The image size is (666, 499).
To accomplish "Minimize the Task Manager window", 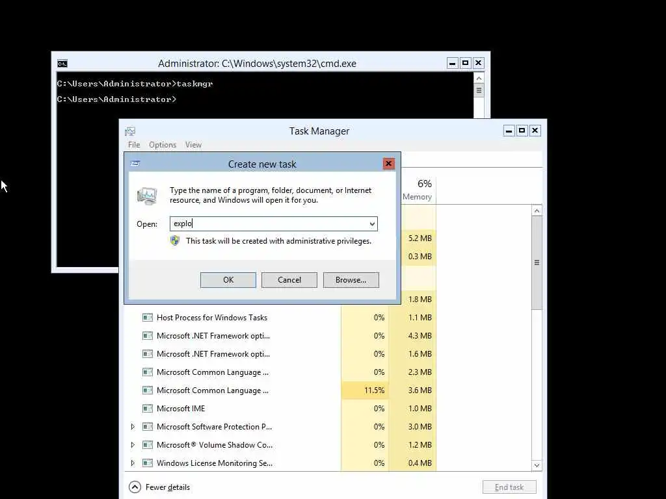I will click(509, 131).
